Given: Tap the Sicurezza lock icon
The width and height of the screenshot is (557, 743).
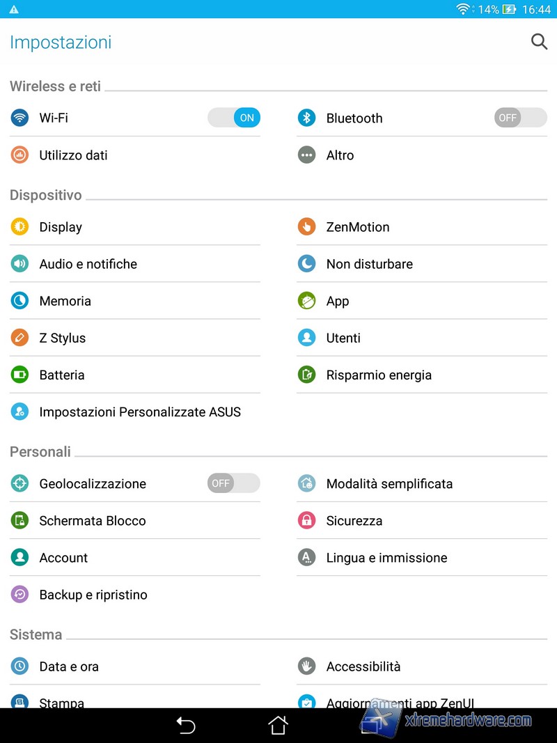Looking at the screenshot, I should tap(306, 521).
